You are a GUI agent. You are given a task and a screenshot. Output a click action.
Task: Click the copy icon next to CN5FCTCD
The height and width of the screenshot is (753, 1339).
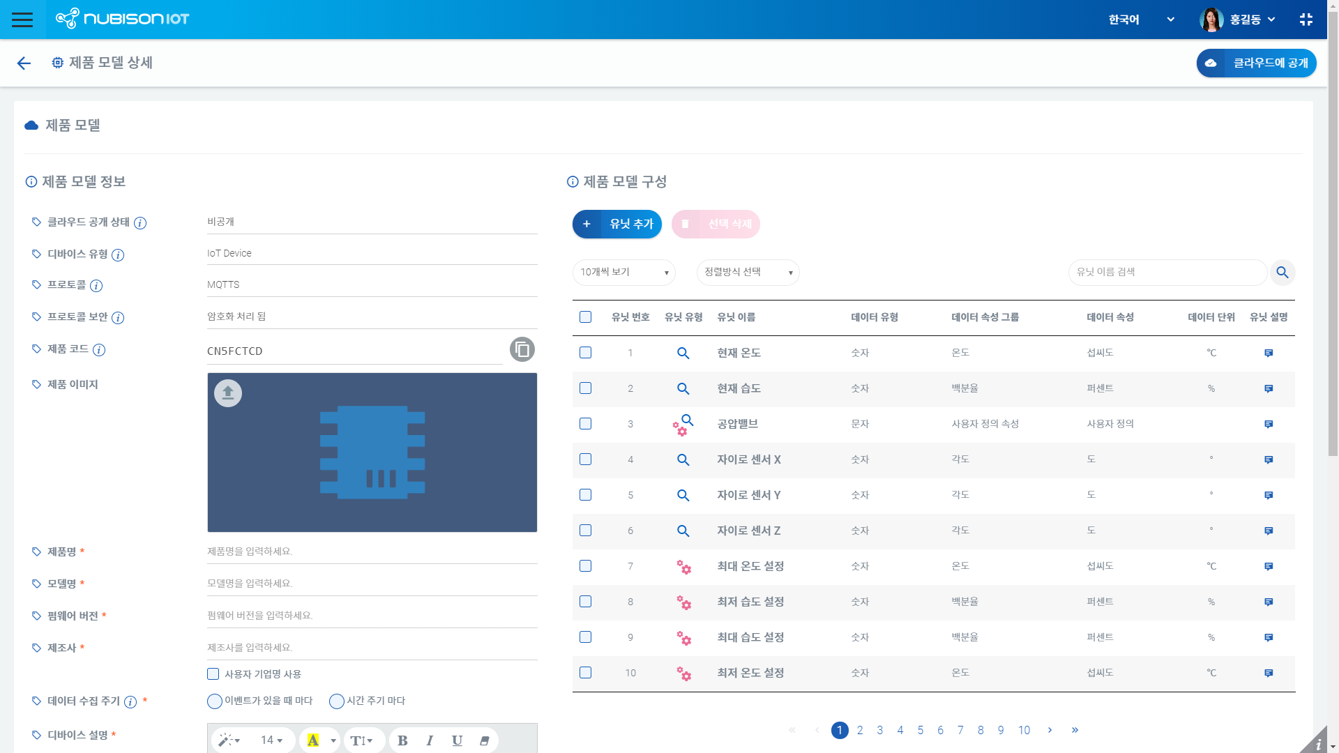click(x=522, y=349)
